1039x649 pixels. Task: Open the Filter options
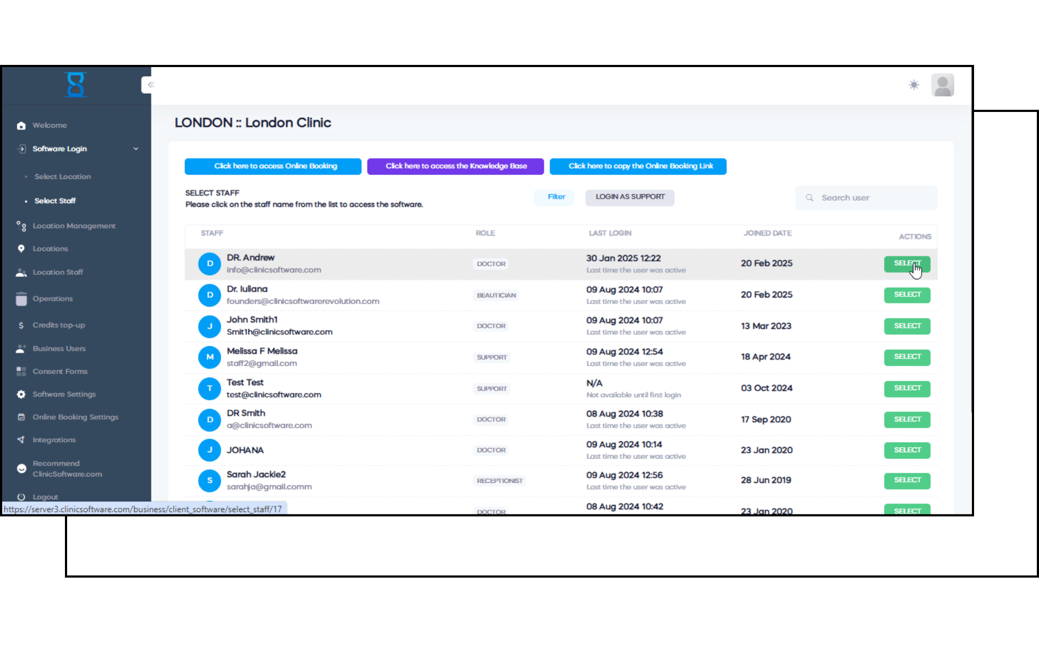coord(556,197)
